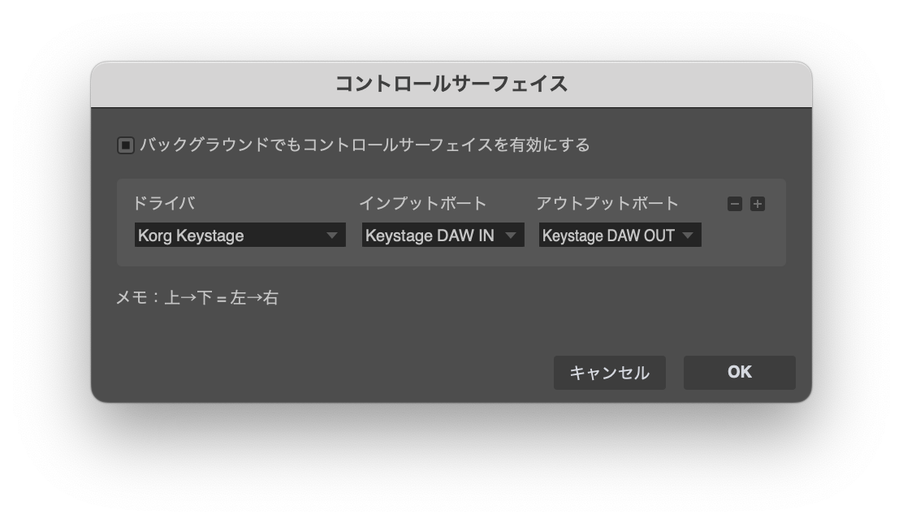The width and height of the screenshot is (903, 523).
Task: Click the メモ：上→下＝左→右 note text
Action: 197,298
